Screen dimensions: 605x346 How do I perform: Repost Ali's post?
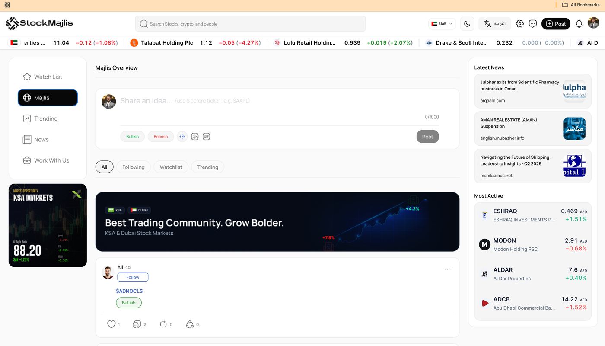163,324
